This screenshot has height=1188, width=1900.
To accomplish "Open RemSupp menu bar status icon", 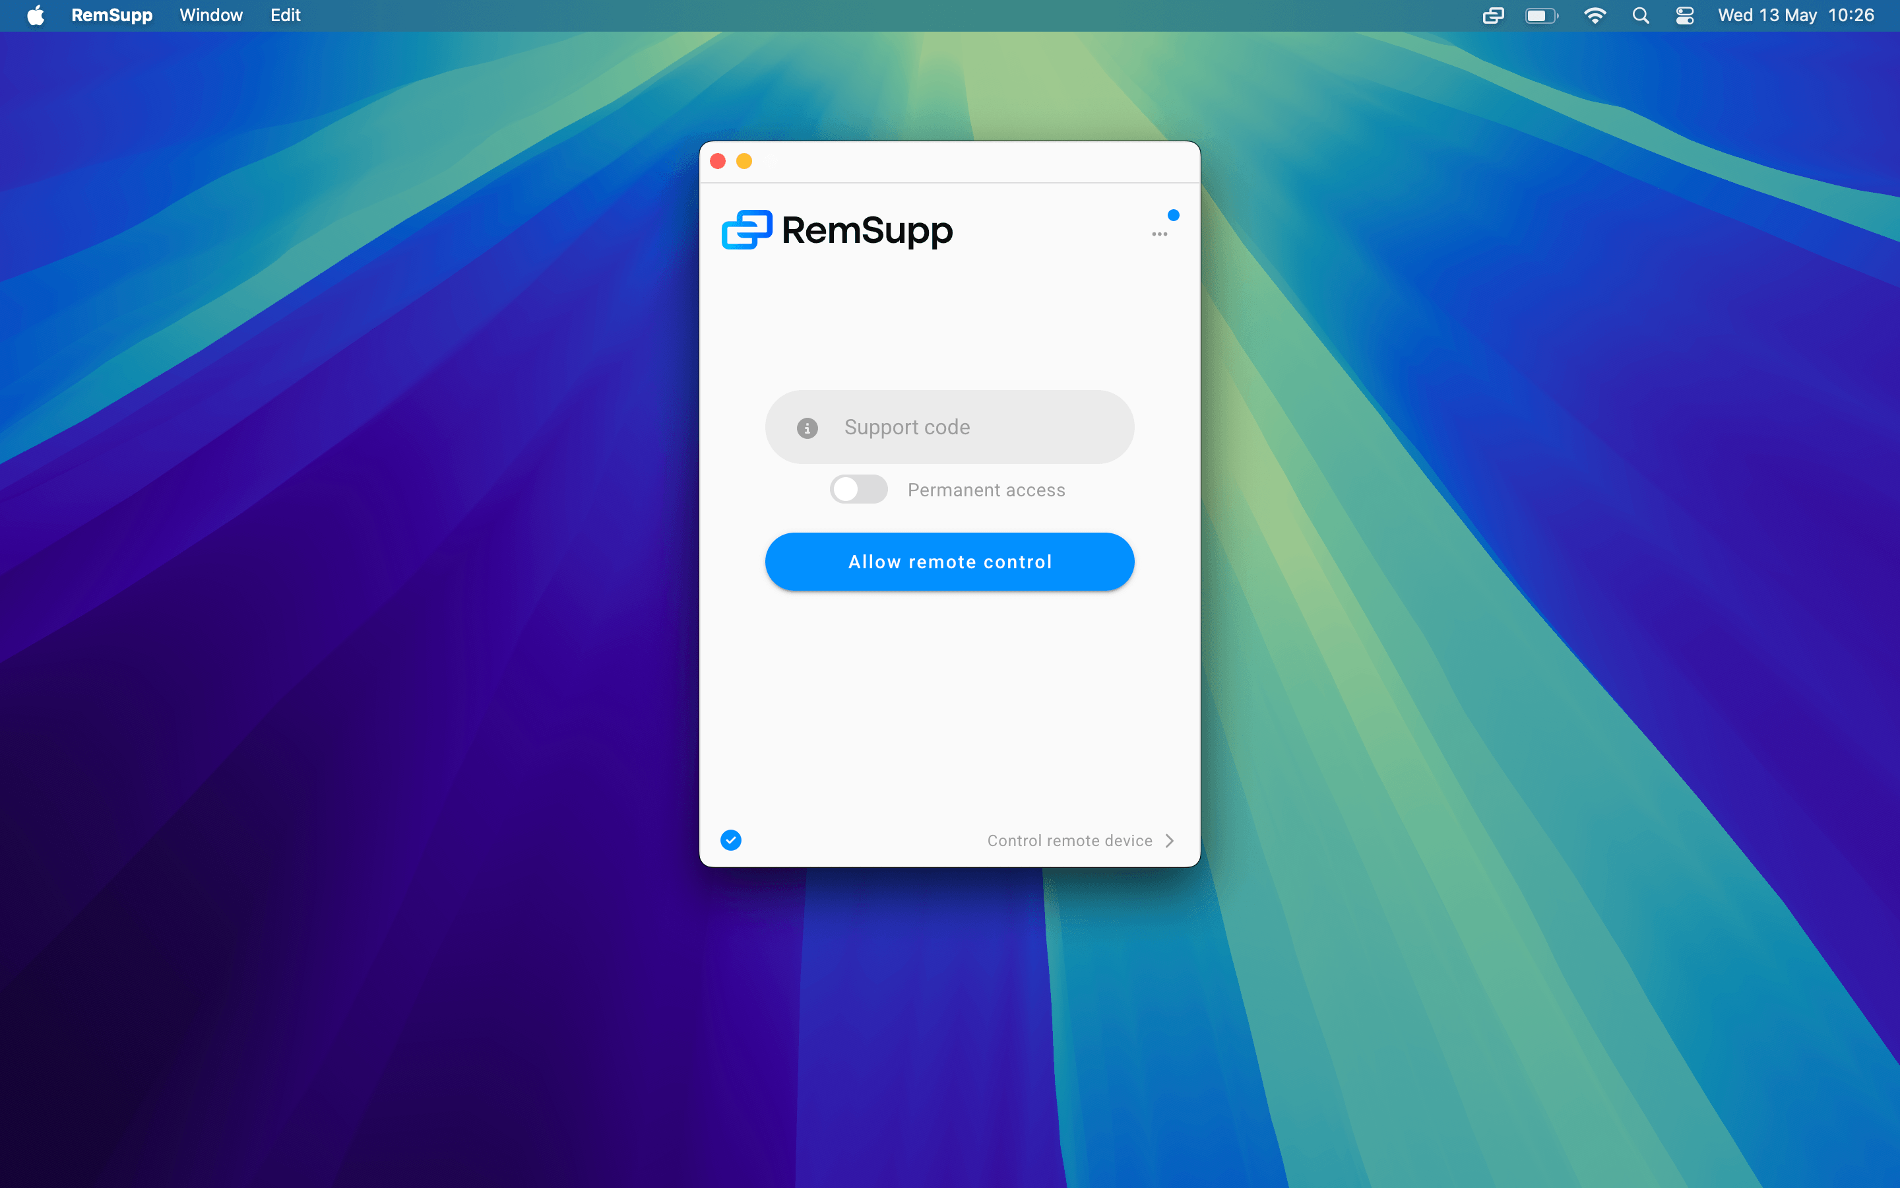I will pos(1492,16).
